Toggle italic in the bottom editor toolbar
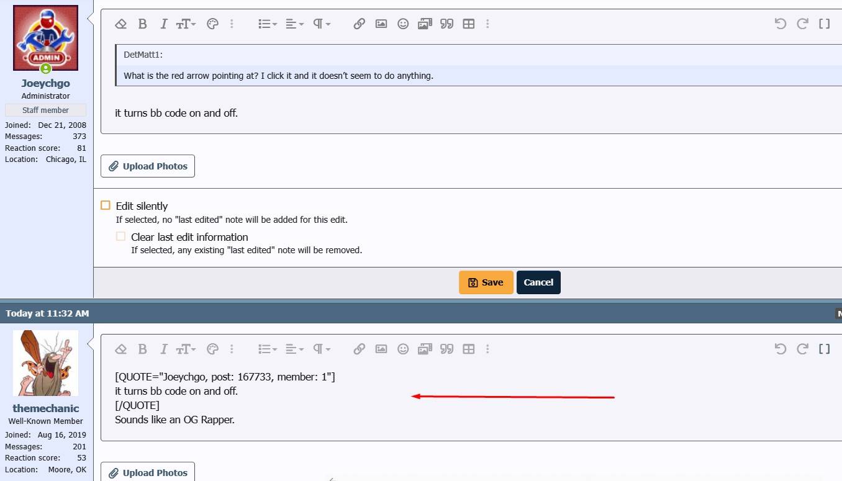 pyautogui.click(x=163, y=349)
